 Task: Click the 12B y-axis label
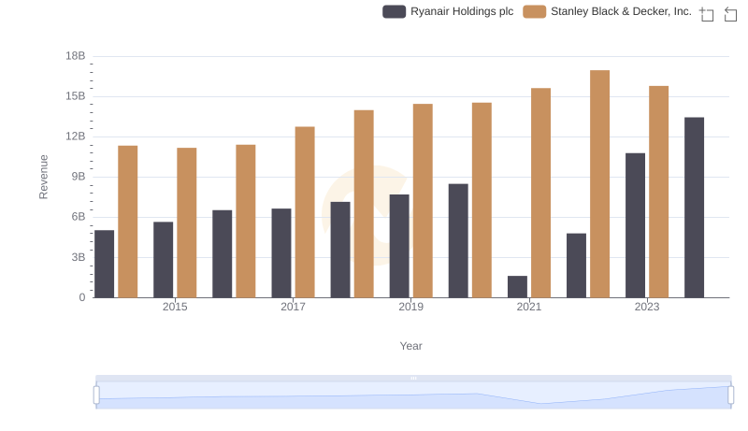pos(76,136)
